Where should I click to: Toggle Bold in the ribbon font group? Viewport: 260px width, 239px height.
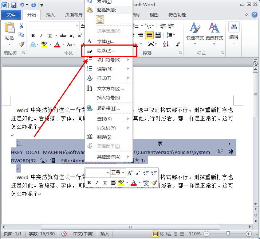pyautogui.click(x=33, y=36)
